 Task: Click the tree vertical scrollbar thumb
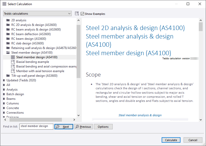[x=78, y=51]
